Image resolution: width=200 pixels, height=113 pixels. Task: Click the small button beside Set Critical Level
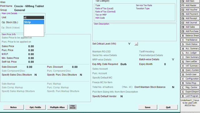click(x=136, y=44)
